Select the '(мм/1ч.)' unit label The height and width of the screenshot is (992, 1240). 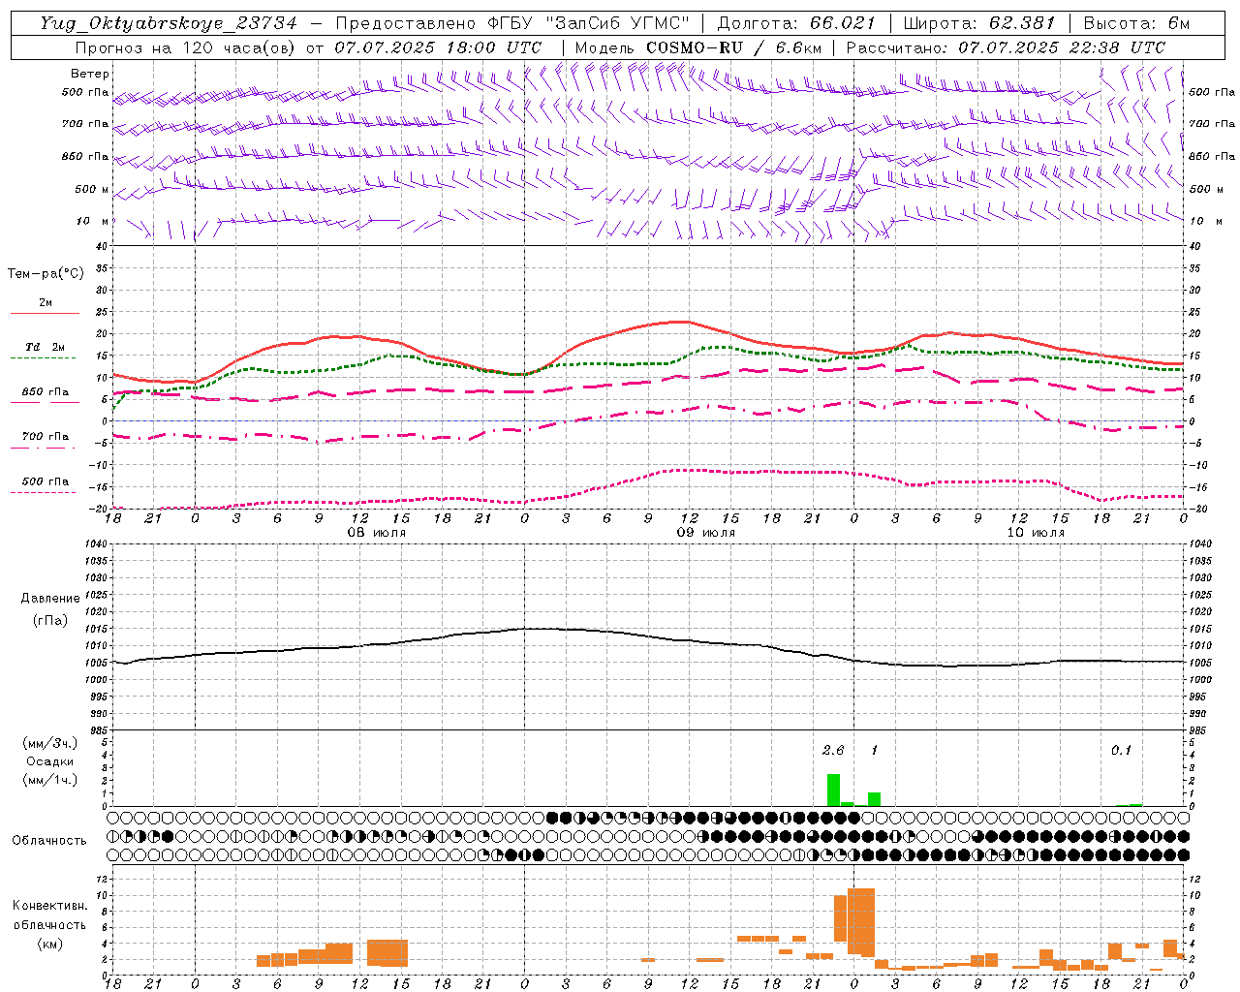[49, 780]
